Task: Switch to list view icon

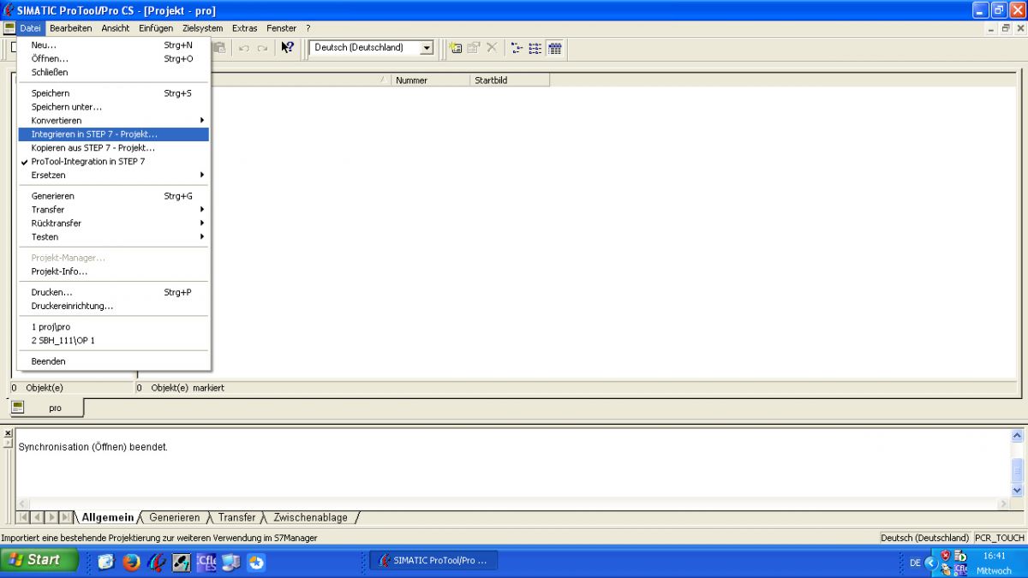Action: 535,48
